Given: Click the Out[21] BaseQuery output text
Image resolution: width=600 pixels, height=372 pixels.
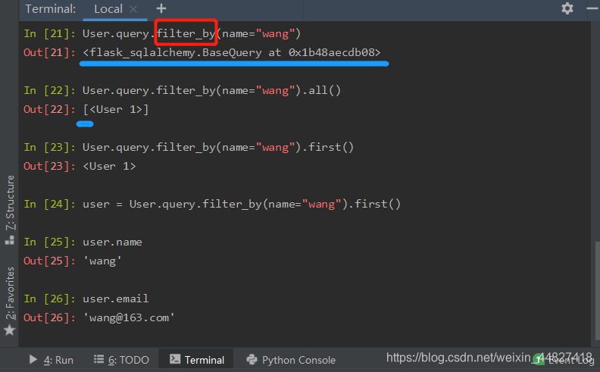Looking at the screenshot, I should pos(232,52).
